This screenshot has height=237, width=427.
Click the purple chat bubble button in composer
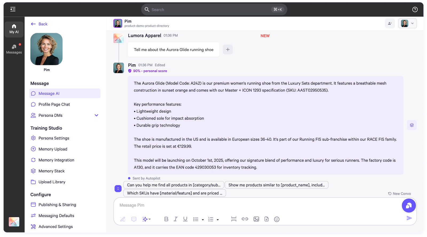click(x=409, y=206)
